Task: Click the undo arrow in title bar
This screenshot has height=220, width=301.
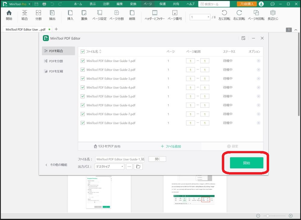Action: pyautogui.click(x=52, y=4)
